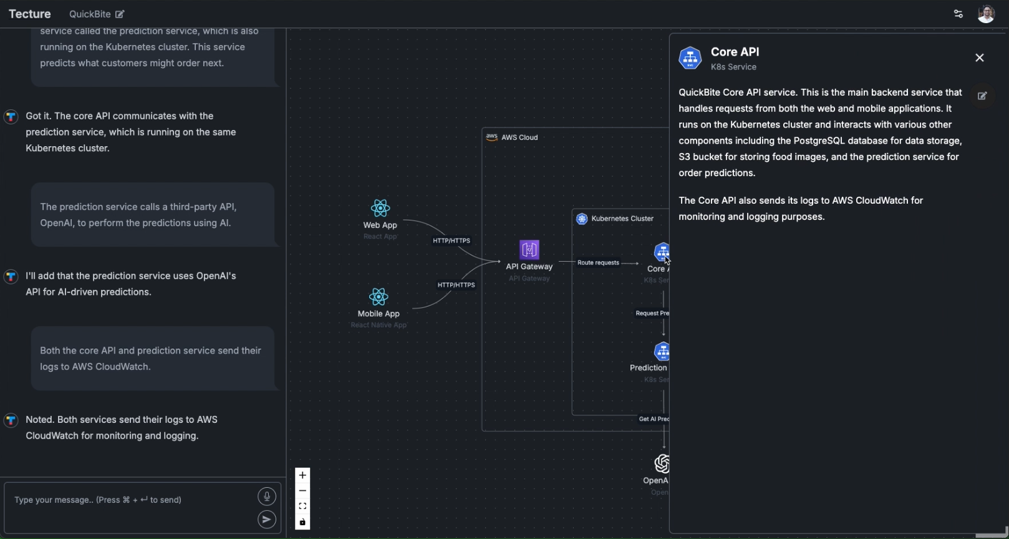The image size is (1009, 539).
Task: Click the Core API panel title
Action: (x=735, y=52)
